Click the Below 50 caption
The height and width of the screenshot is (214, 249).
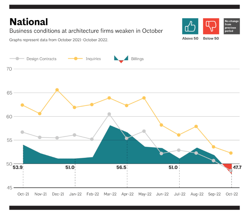coord(211,38)
